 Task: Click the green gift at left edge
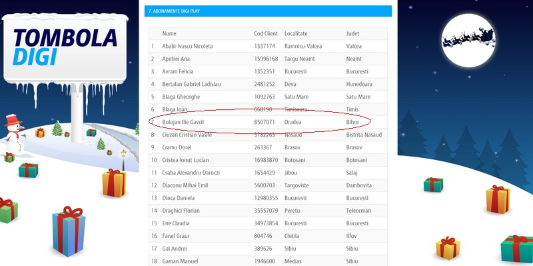tap(8, 210)
